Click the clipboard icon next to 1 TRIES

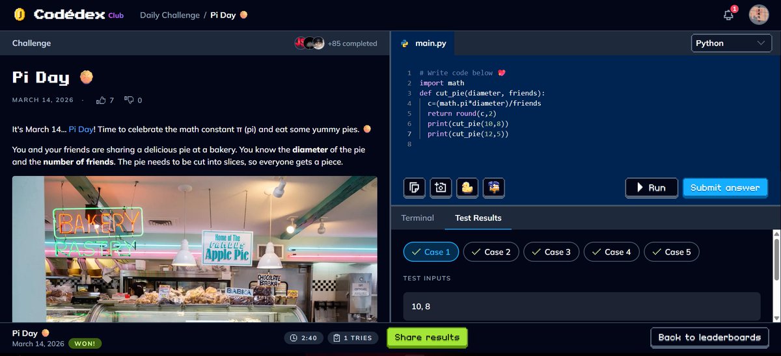click(x=336, y=338)
